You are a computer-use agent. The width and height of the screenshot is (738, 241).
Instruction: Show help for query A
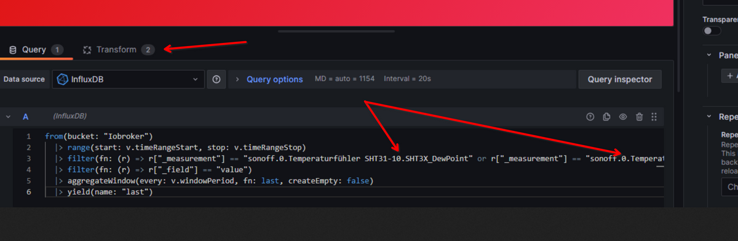pyautogui.click(x=590, y=117)
